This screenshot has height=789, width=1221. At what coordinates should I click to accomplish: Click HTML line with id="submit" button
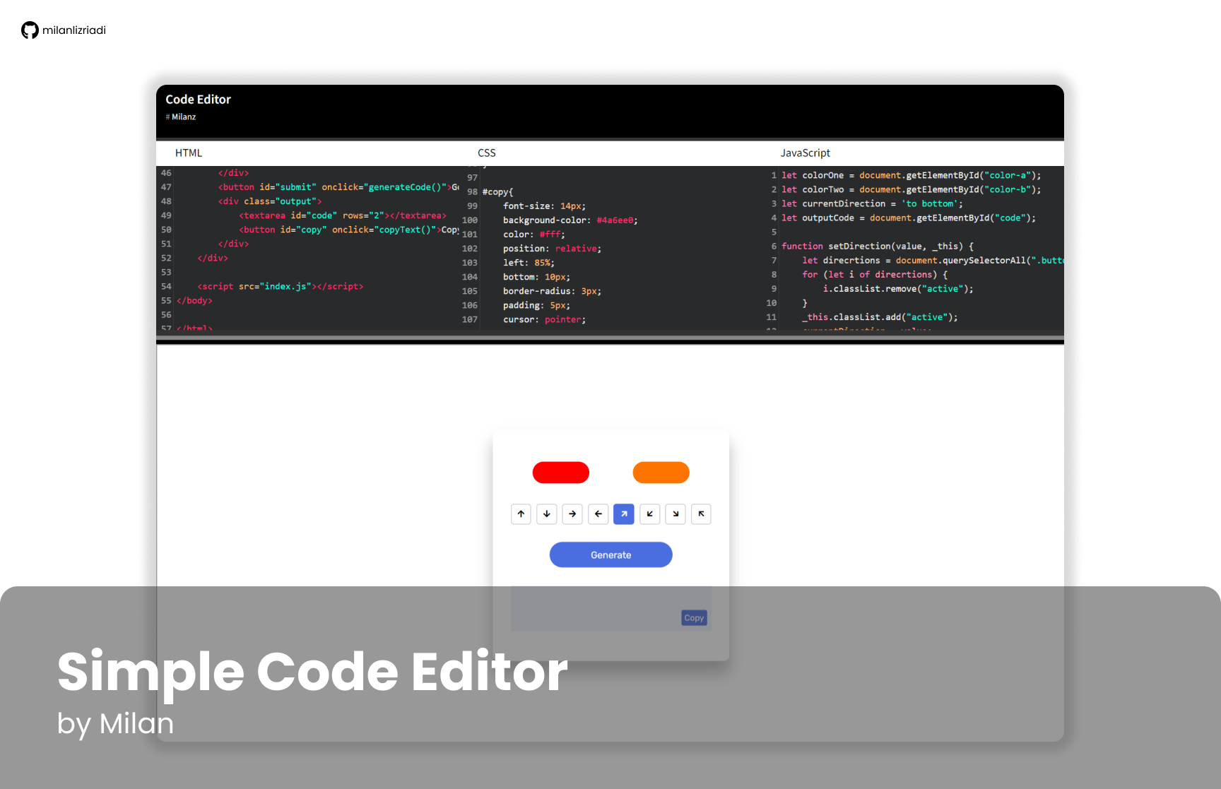pyautogui.click(x=338, y=187)
